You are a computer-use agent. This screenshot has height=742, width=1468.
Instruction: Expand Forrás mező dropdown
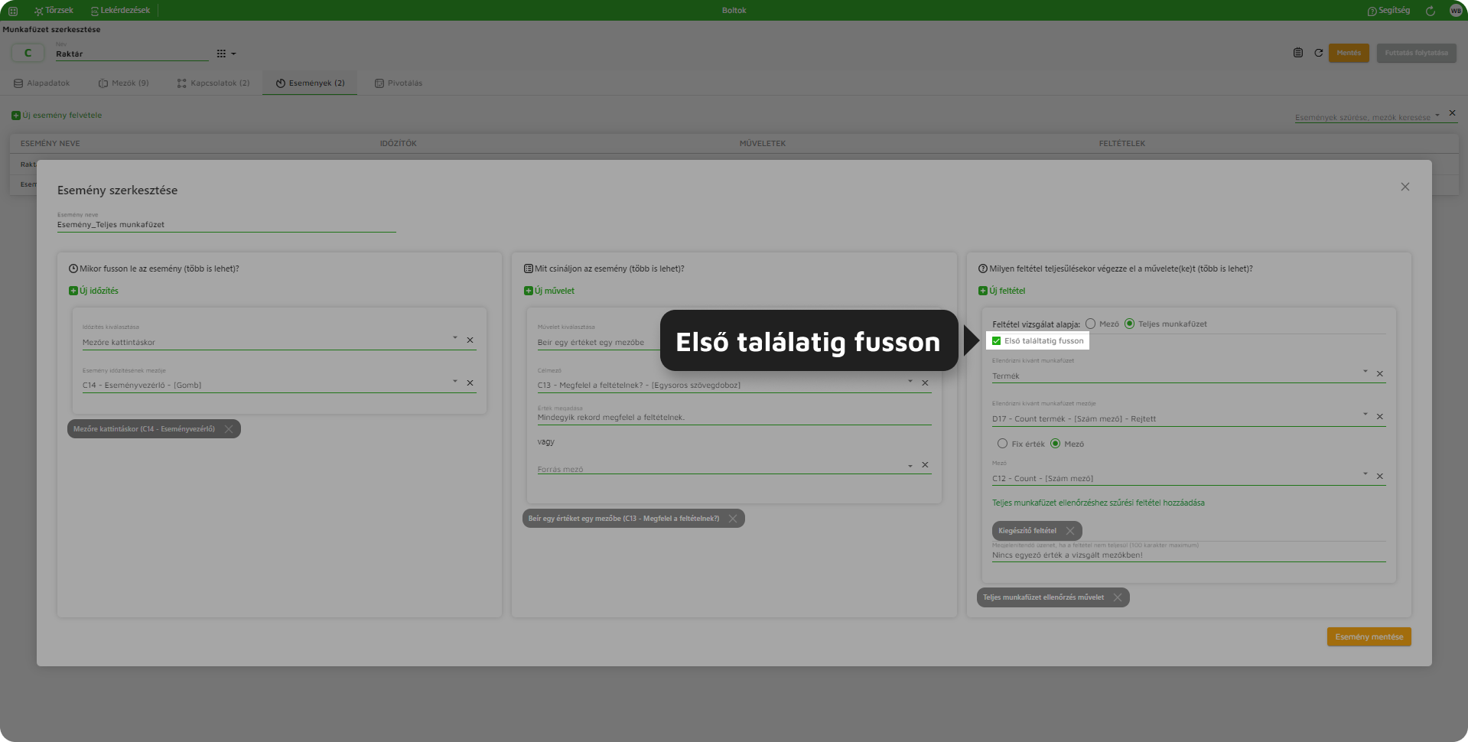[x=910, y=465]
